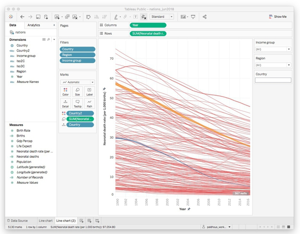Switch to the Data pane tab
This screenshot has width=300, height=234.
[13, 25]
